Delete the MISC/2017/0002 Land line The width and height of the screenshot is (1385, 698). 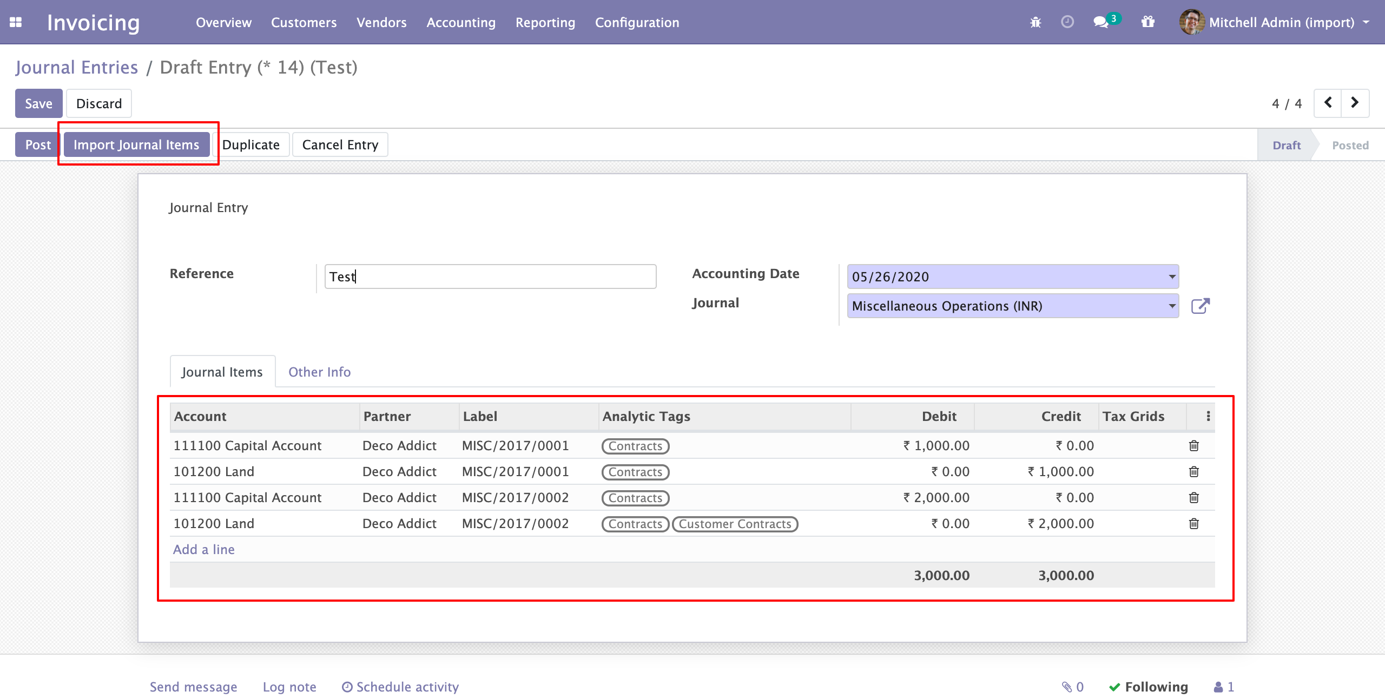tap(1193, 524)
